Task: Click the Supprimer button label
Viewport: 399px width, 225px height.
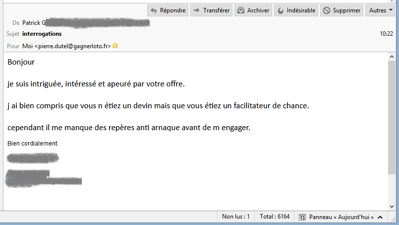Action: (346, 10)
